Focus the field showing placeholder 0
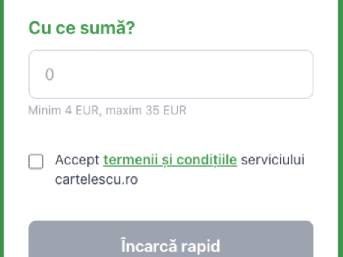343x257 pixels. [x=171, y=75]
